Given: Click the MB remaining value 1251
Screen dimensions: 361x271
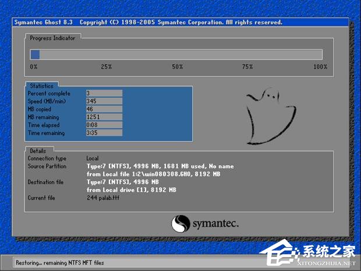Looking at the screenshot, I should point(104,117).
